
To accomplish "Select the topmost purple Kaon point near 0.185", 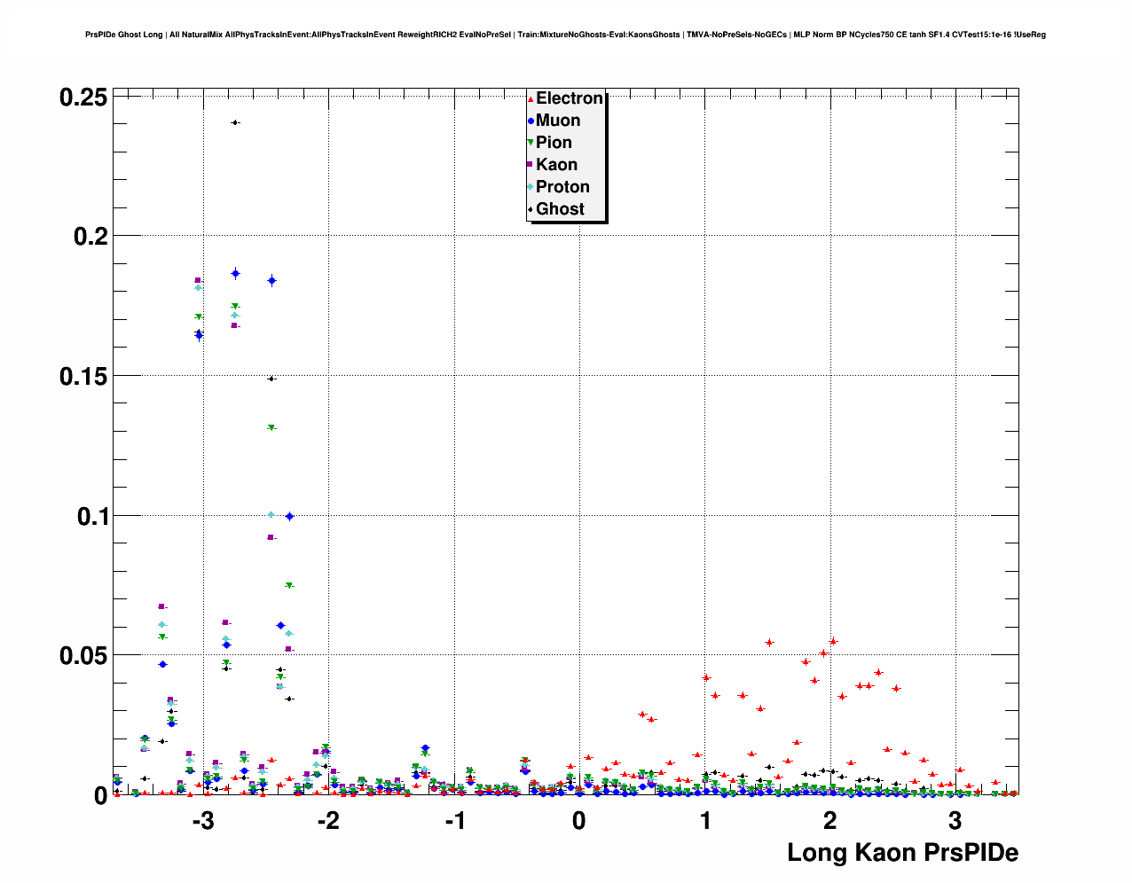I will point(198,280).
